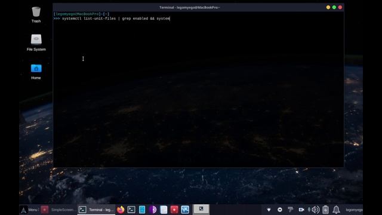This screenshot has width=382, height=215.
Task: Open the purple Tor browser launcher
Action: click(x=153, y=210)
